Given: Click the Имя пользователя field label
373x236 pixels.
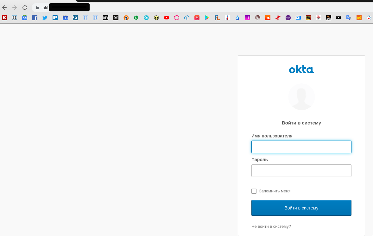Looking at the screenshot, I should click(x=272, y=136).
